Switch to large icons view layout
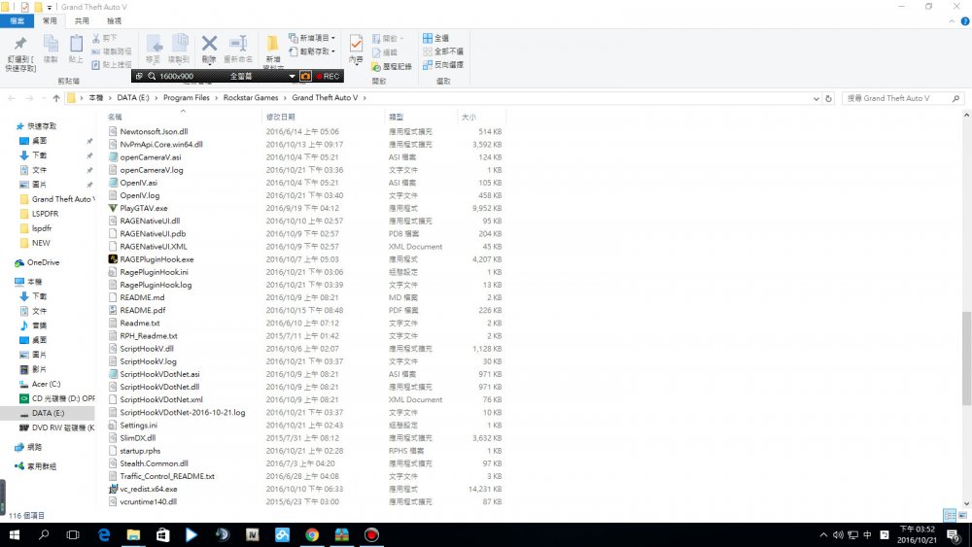 962,515
